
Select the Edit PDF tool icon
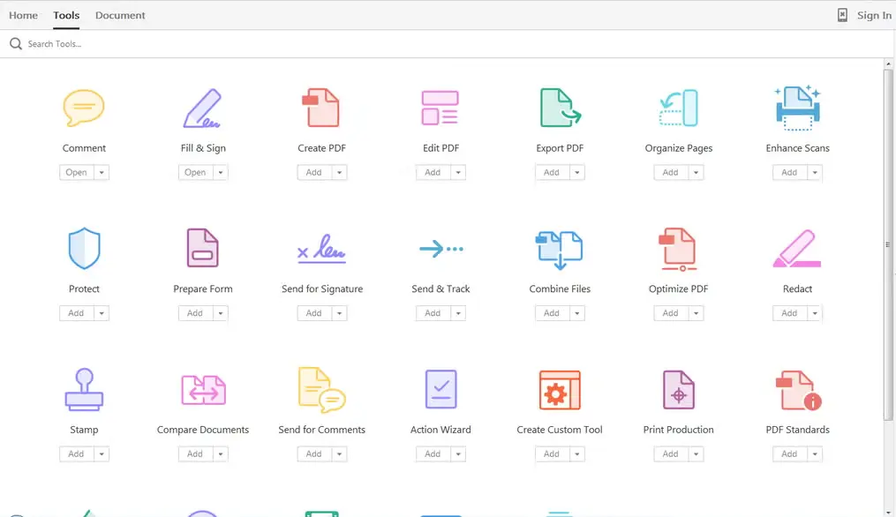(440, 108)
